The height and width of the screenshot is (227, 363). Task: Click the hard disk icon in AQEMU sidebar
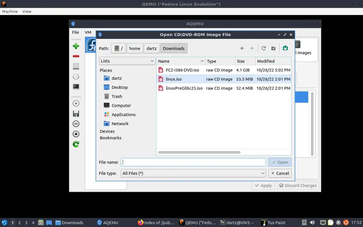point(76,66)
